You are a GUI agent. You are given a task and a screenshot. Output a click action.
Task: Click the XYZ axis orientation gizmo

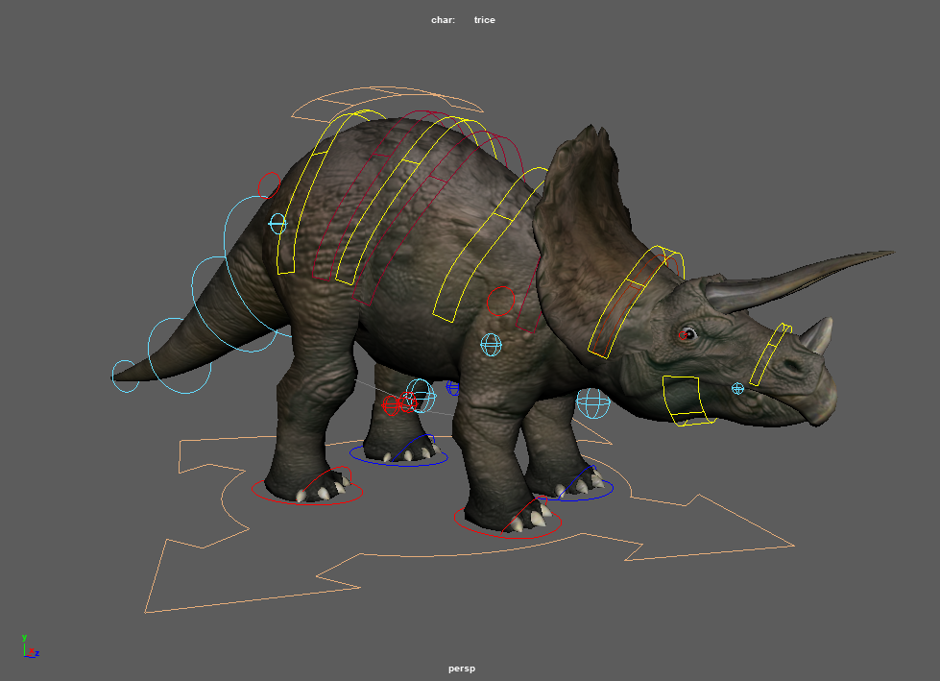pyautogui.click(x=29, y=646)
